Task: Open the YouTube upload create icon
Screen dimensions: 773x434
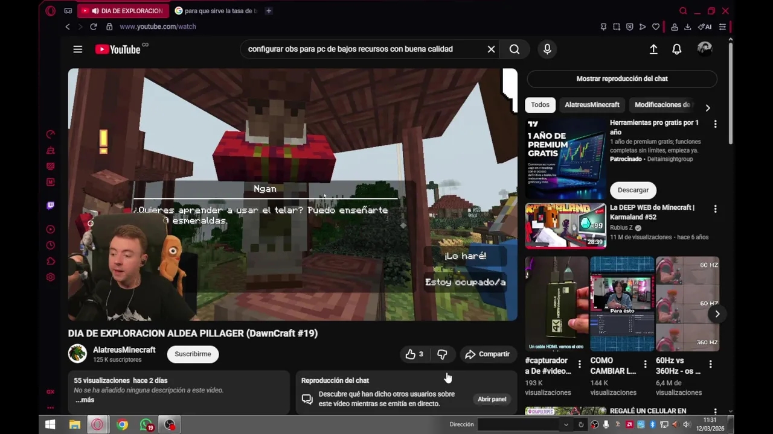Action: click(x=653, y=49)
